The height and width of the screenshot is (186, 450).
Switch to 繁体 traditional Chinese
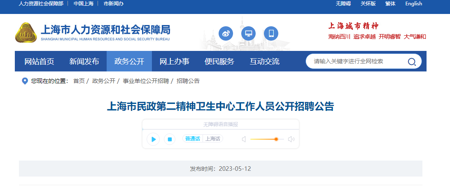[390, 4]
